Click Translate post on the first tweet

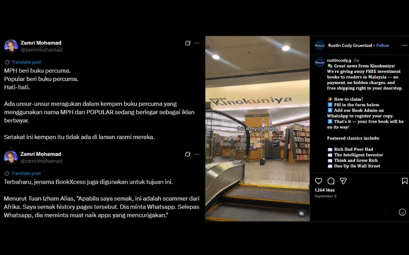pos(26,62)
